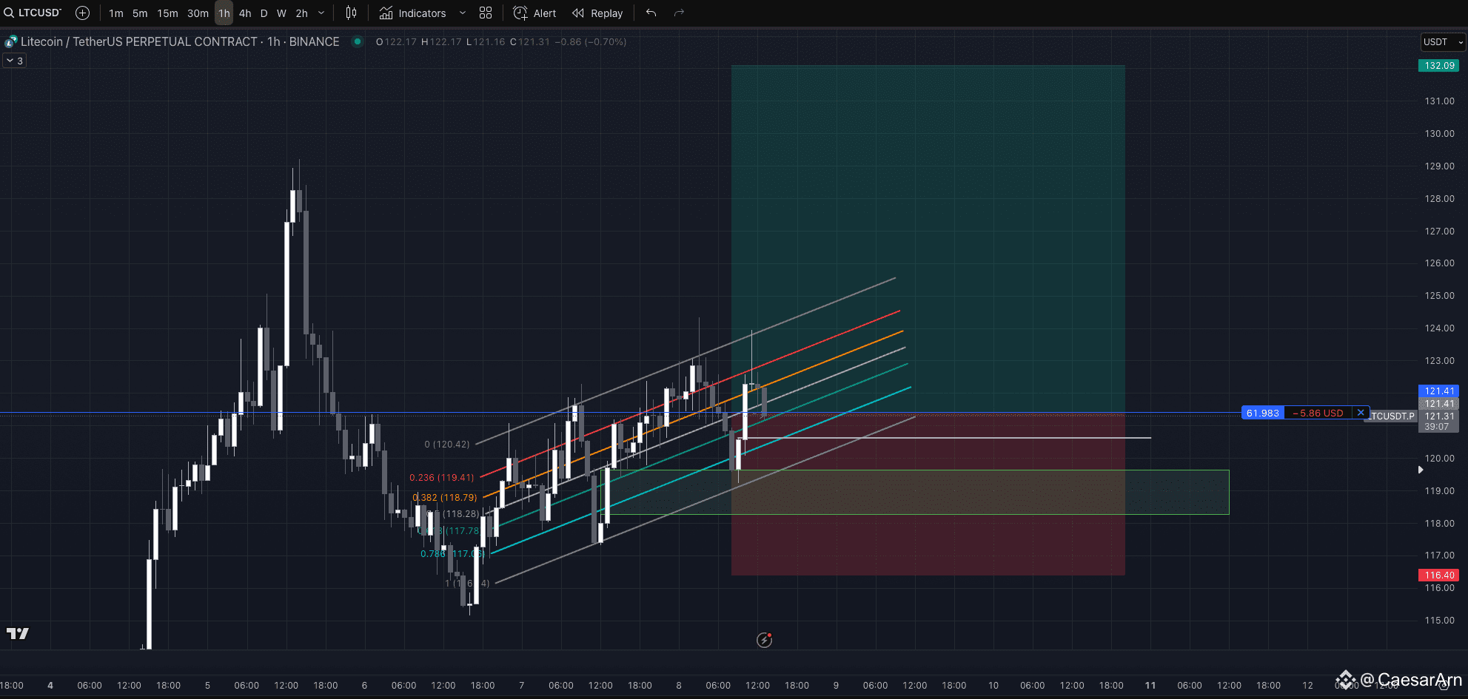Select the 0.236 (119.41) Fibonacci level label
Viewport: 1468px width, 699px height.
pyautogui.click(x=442, y=478)
